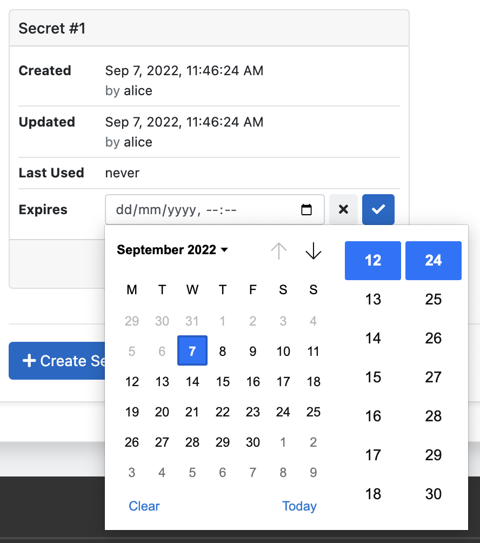Pick September 15 in the calendar
Image resolution: width=480 pixels, height=543 pixels.
(x=223, y=382)
